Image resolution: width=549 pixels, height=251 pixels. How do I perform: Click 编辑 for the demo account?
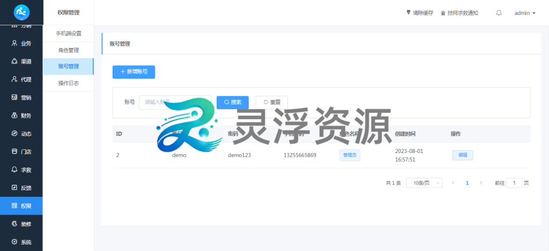[463, 155]
